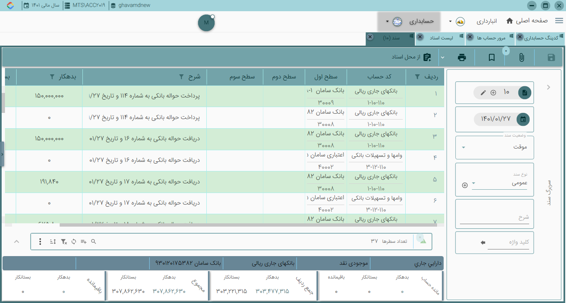Screen dimensions: 566x303
Task: Close the سند (۱۰) tab
Action: click(370, 37)
